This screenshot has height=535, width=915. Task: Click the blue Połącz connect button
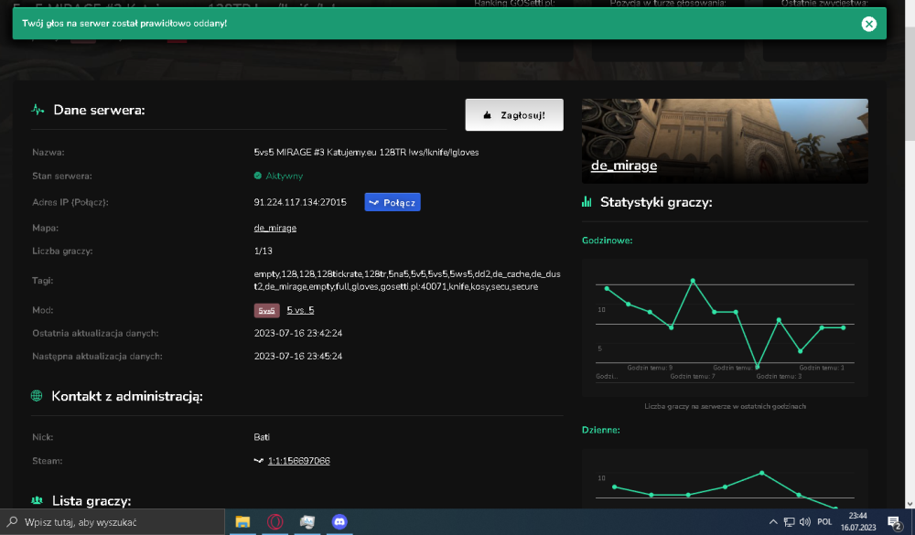click(x=393, y=202)
